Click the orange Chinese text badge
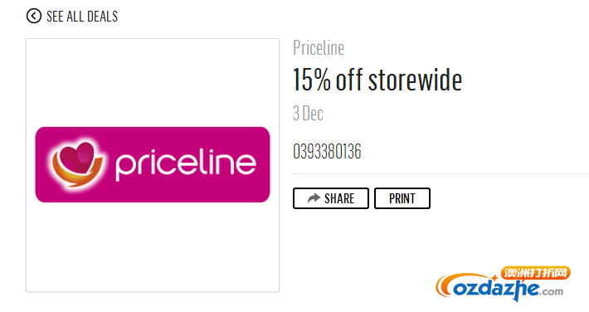 (x=536, y=273)
